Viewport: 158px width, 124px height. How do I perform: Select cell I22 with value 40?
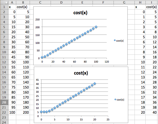pos(152,113)
